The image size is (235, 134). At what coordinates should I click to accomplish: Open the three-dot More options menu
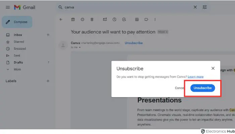[155, 19]
